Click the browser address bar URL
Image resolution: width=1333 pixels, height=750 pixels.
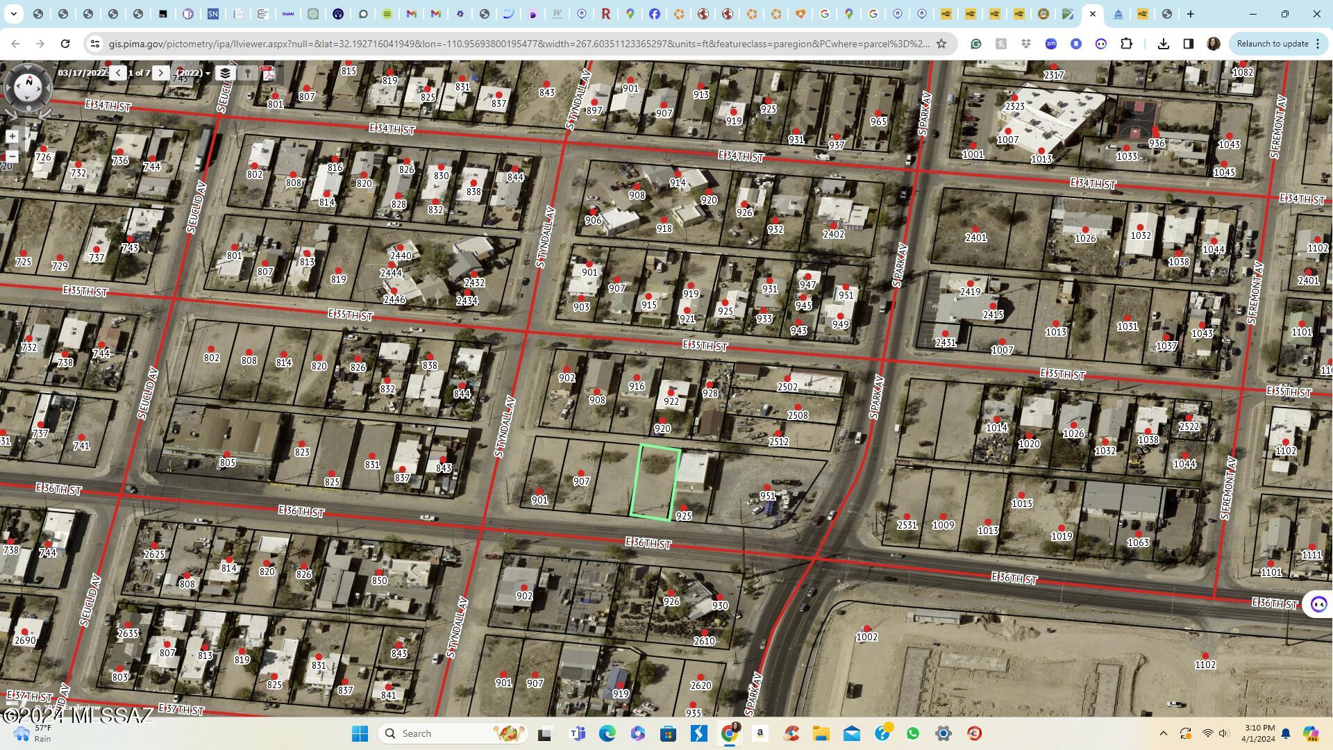(519, 44)
